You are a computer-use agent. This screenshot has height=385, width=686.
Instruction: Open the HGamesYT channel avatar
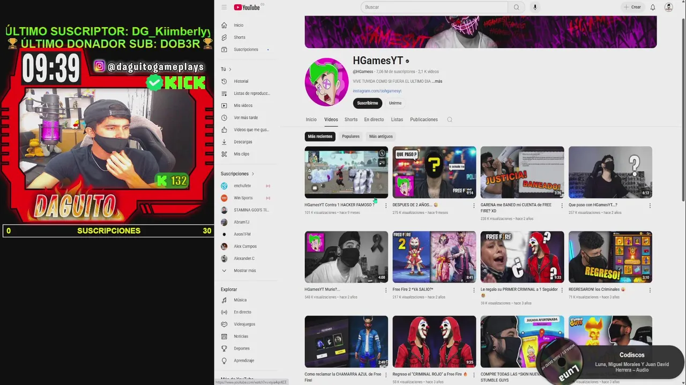[x=326, y=82]
